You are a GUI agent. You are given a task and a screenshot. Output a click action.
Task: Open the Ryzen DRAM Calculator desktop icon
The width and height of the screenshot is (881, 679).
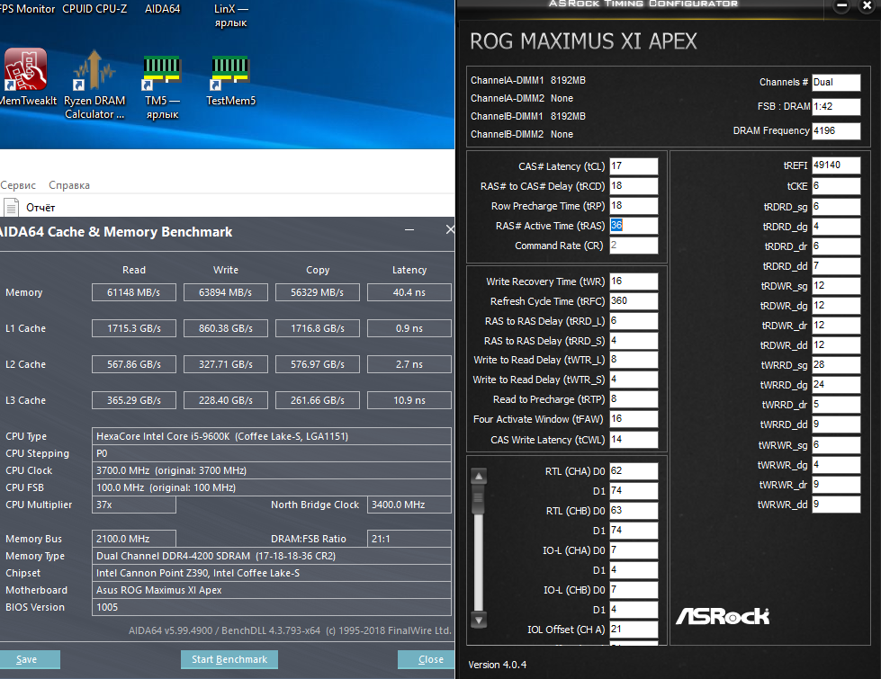coord(94,70)
